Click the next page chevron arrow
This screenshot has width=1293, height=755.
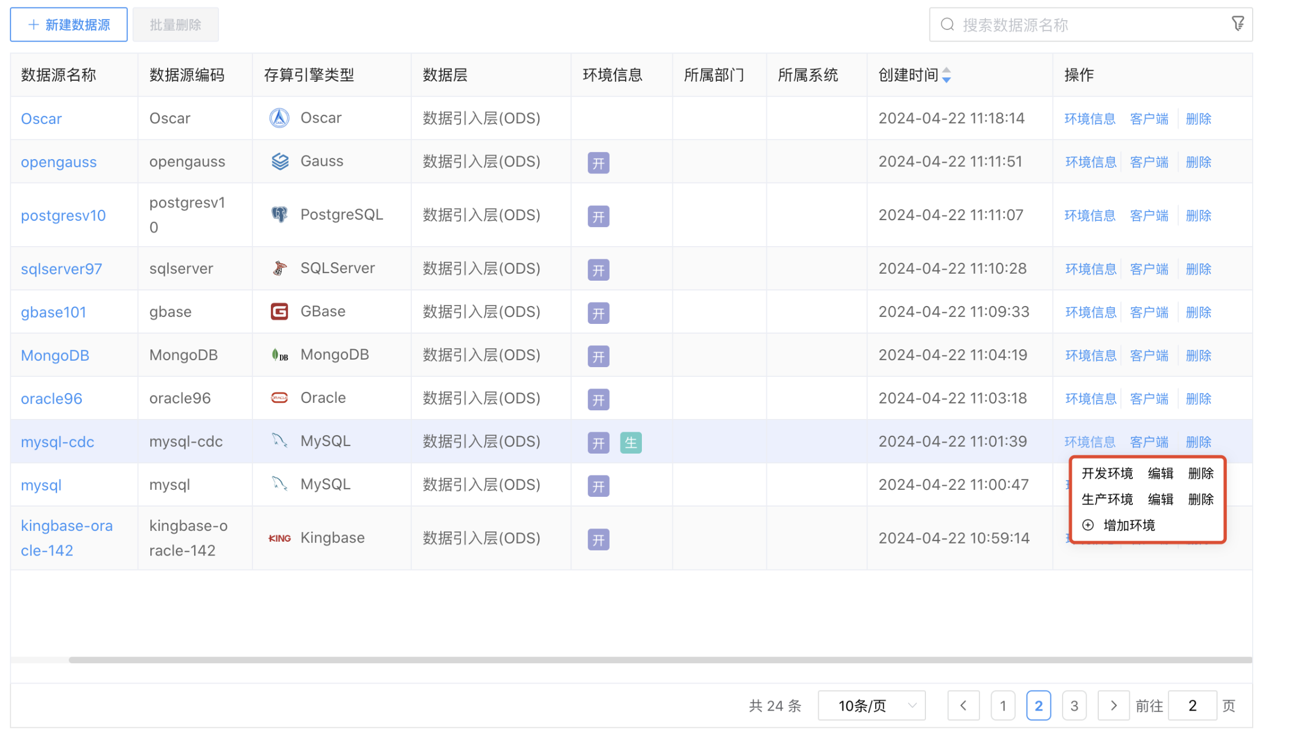(1113, 705)
